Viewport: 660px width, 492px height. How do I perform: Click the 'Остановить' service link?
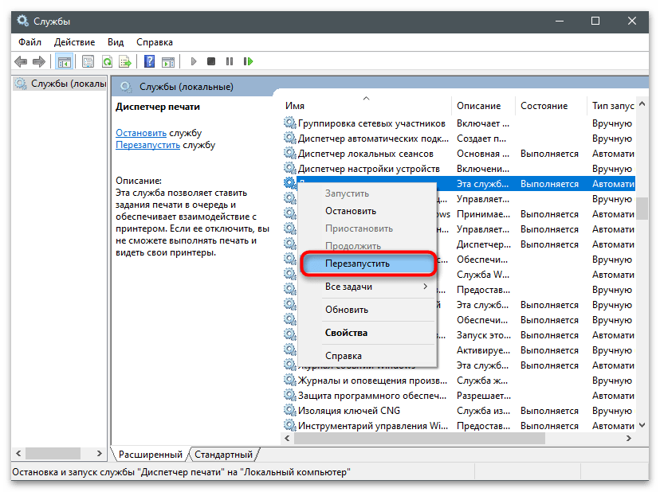(141, 133)
